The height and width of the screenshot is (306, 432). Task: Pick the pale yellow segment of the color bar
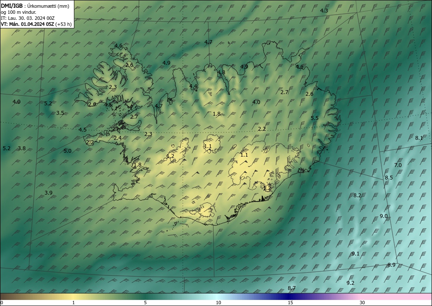73,297
